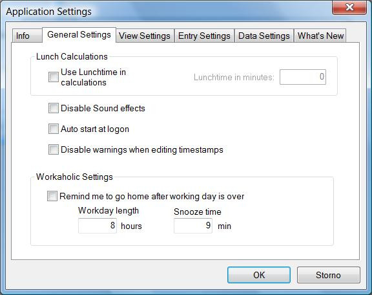Click the Remind me to go home label
372x295 pixels.
(x=152, y=197)
